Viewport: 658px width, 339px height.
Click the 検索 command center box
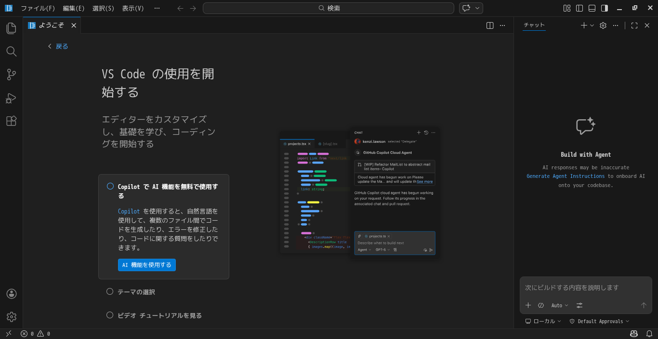[x=329, y=8]
